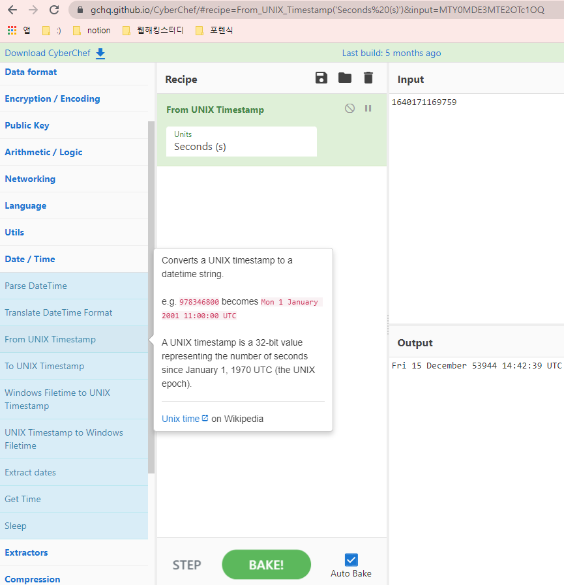This screenshot has height=585, width=564.
Task: Click the STEP button
Action: [187, 565]
